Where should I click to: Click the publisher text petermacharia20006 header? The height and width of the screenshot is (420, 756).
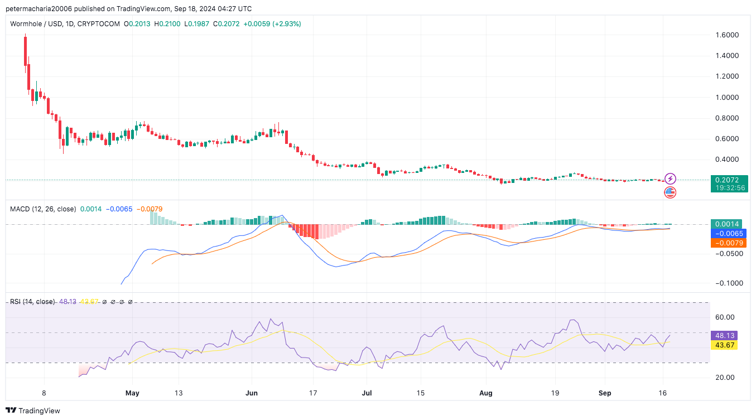tap(38, 8)
